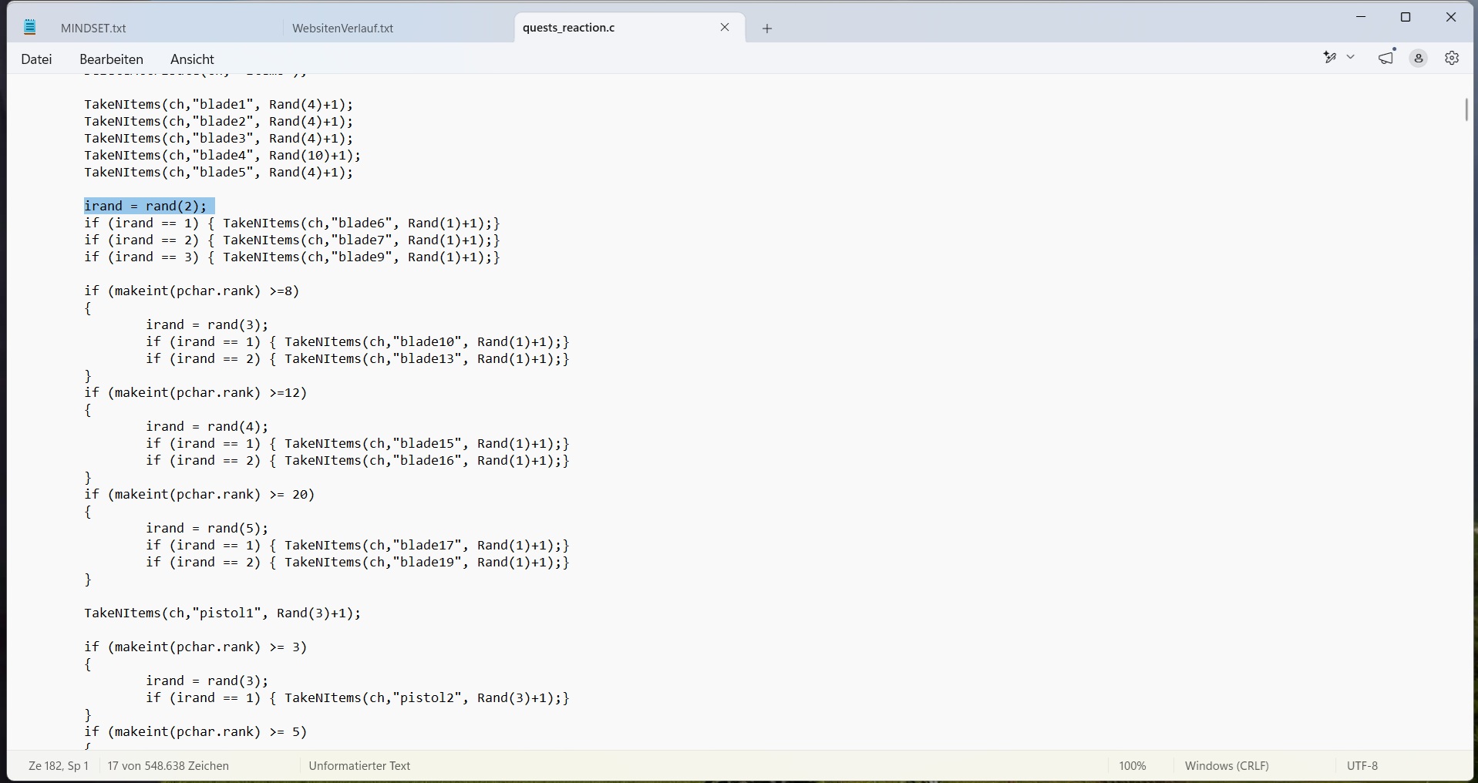Close the quests_reaction.c tab
The width and height of the screenshot is (1478, 783).
725,28
